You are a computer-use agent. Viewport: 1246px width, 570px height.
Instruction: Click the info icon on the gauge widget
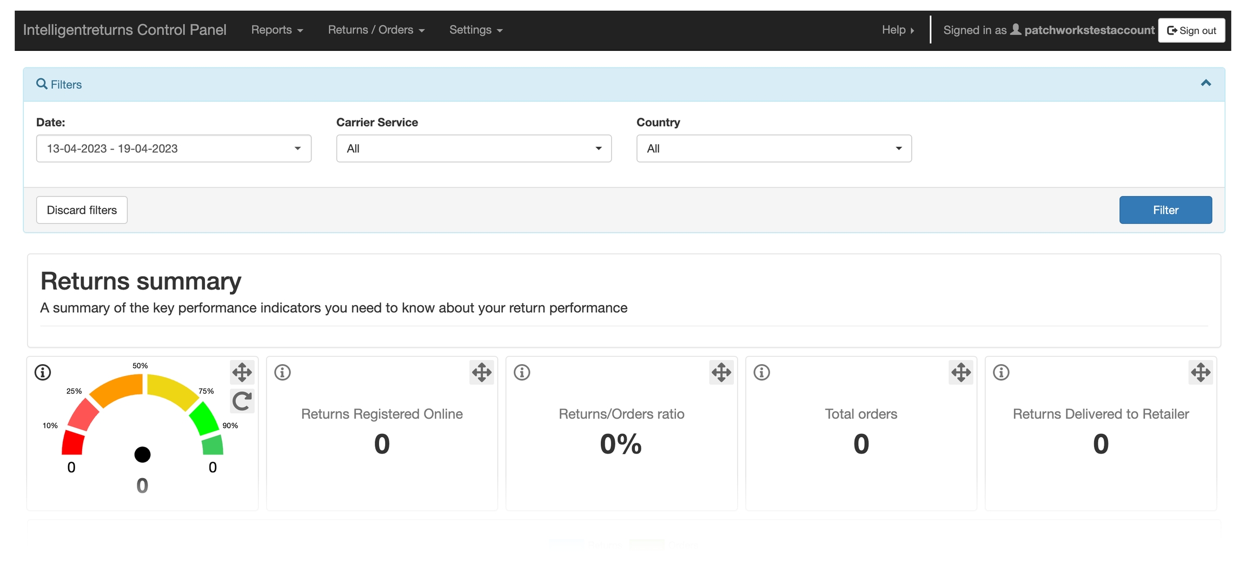click(x=43, y=372)
